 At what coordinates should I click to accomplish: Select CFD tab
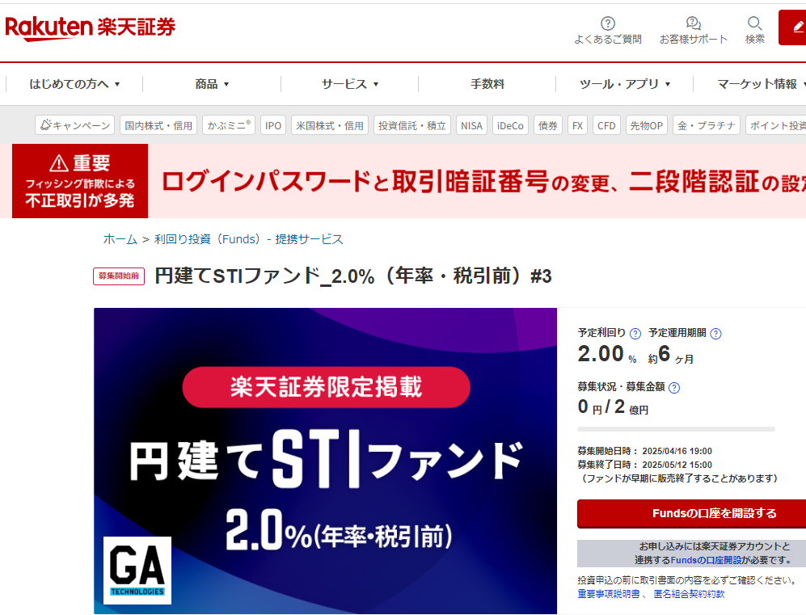[606, 124]
